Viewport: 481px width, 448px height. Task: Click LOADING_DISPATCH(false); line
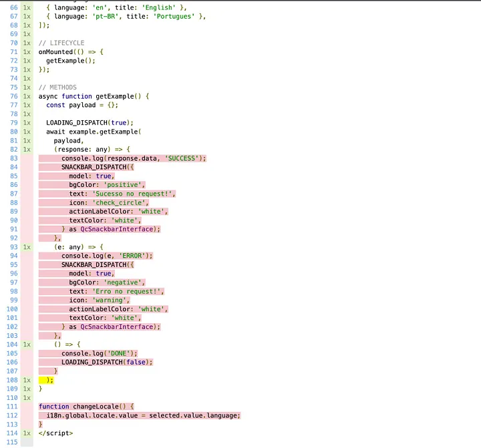click(107, 363)
